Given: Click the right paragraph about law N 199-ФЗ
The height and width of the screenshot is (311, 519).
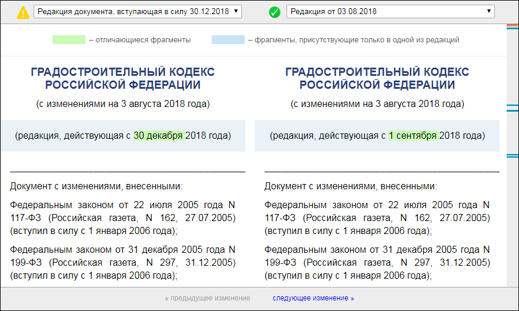Looking at the screenshot, I should pyautogui.click(x=377, y=262).
